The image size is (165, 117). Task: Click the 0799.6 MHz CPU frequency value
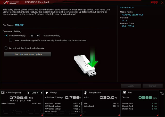(21, 98)
